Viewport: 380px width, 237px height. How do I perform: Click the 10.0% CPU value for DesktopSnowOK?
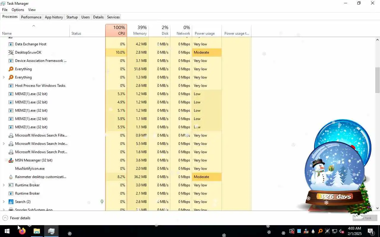tap(120, 52)
